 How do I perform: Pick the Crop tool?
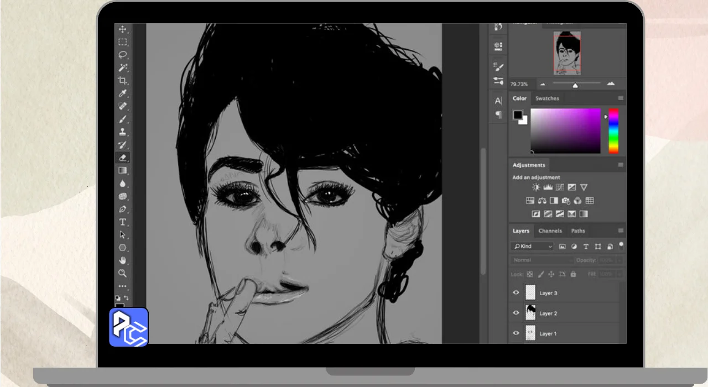(x=123, y=81)
